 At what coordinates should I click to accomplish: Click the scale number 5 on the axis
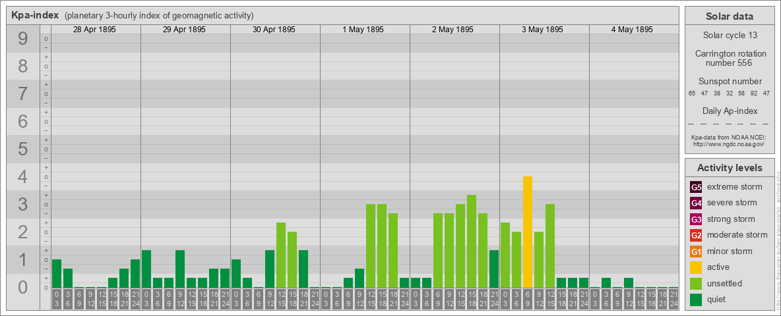point(23,149)
